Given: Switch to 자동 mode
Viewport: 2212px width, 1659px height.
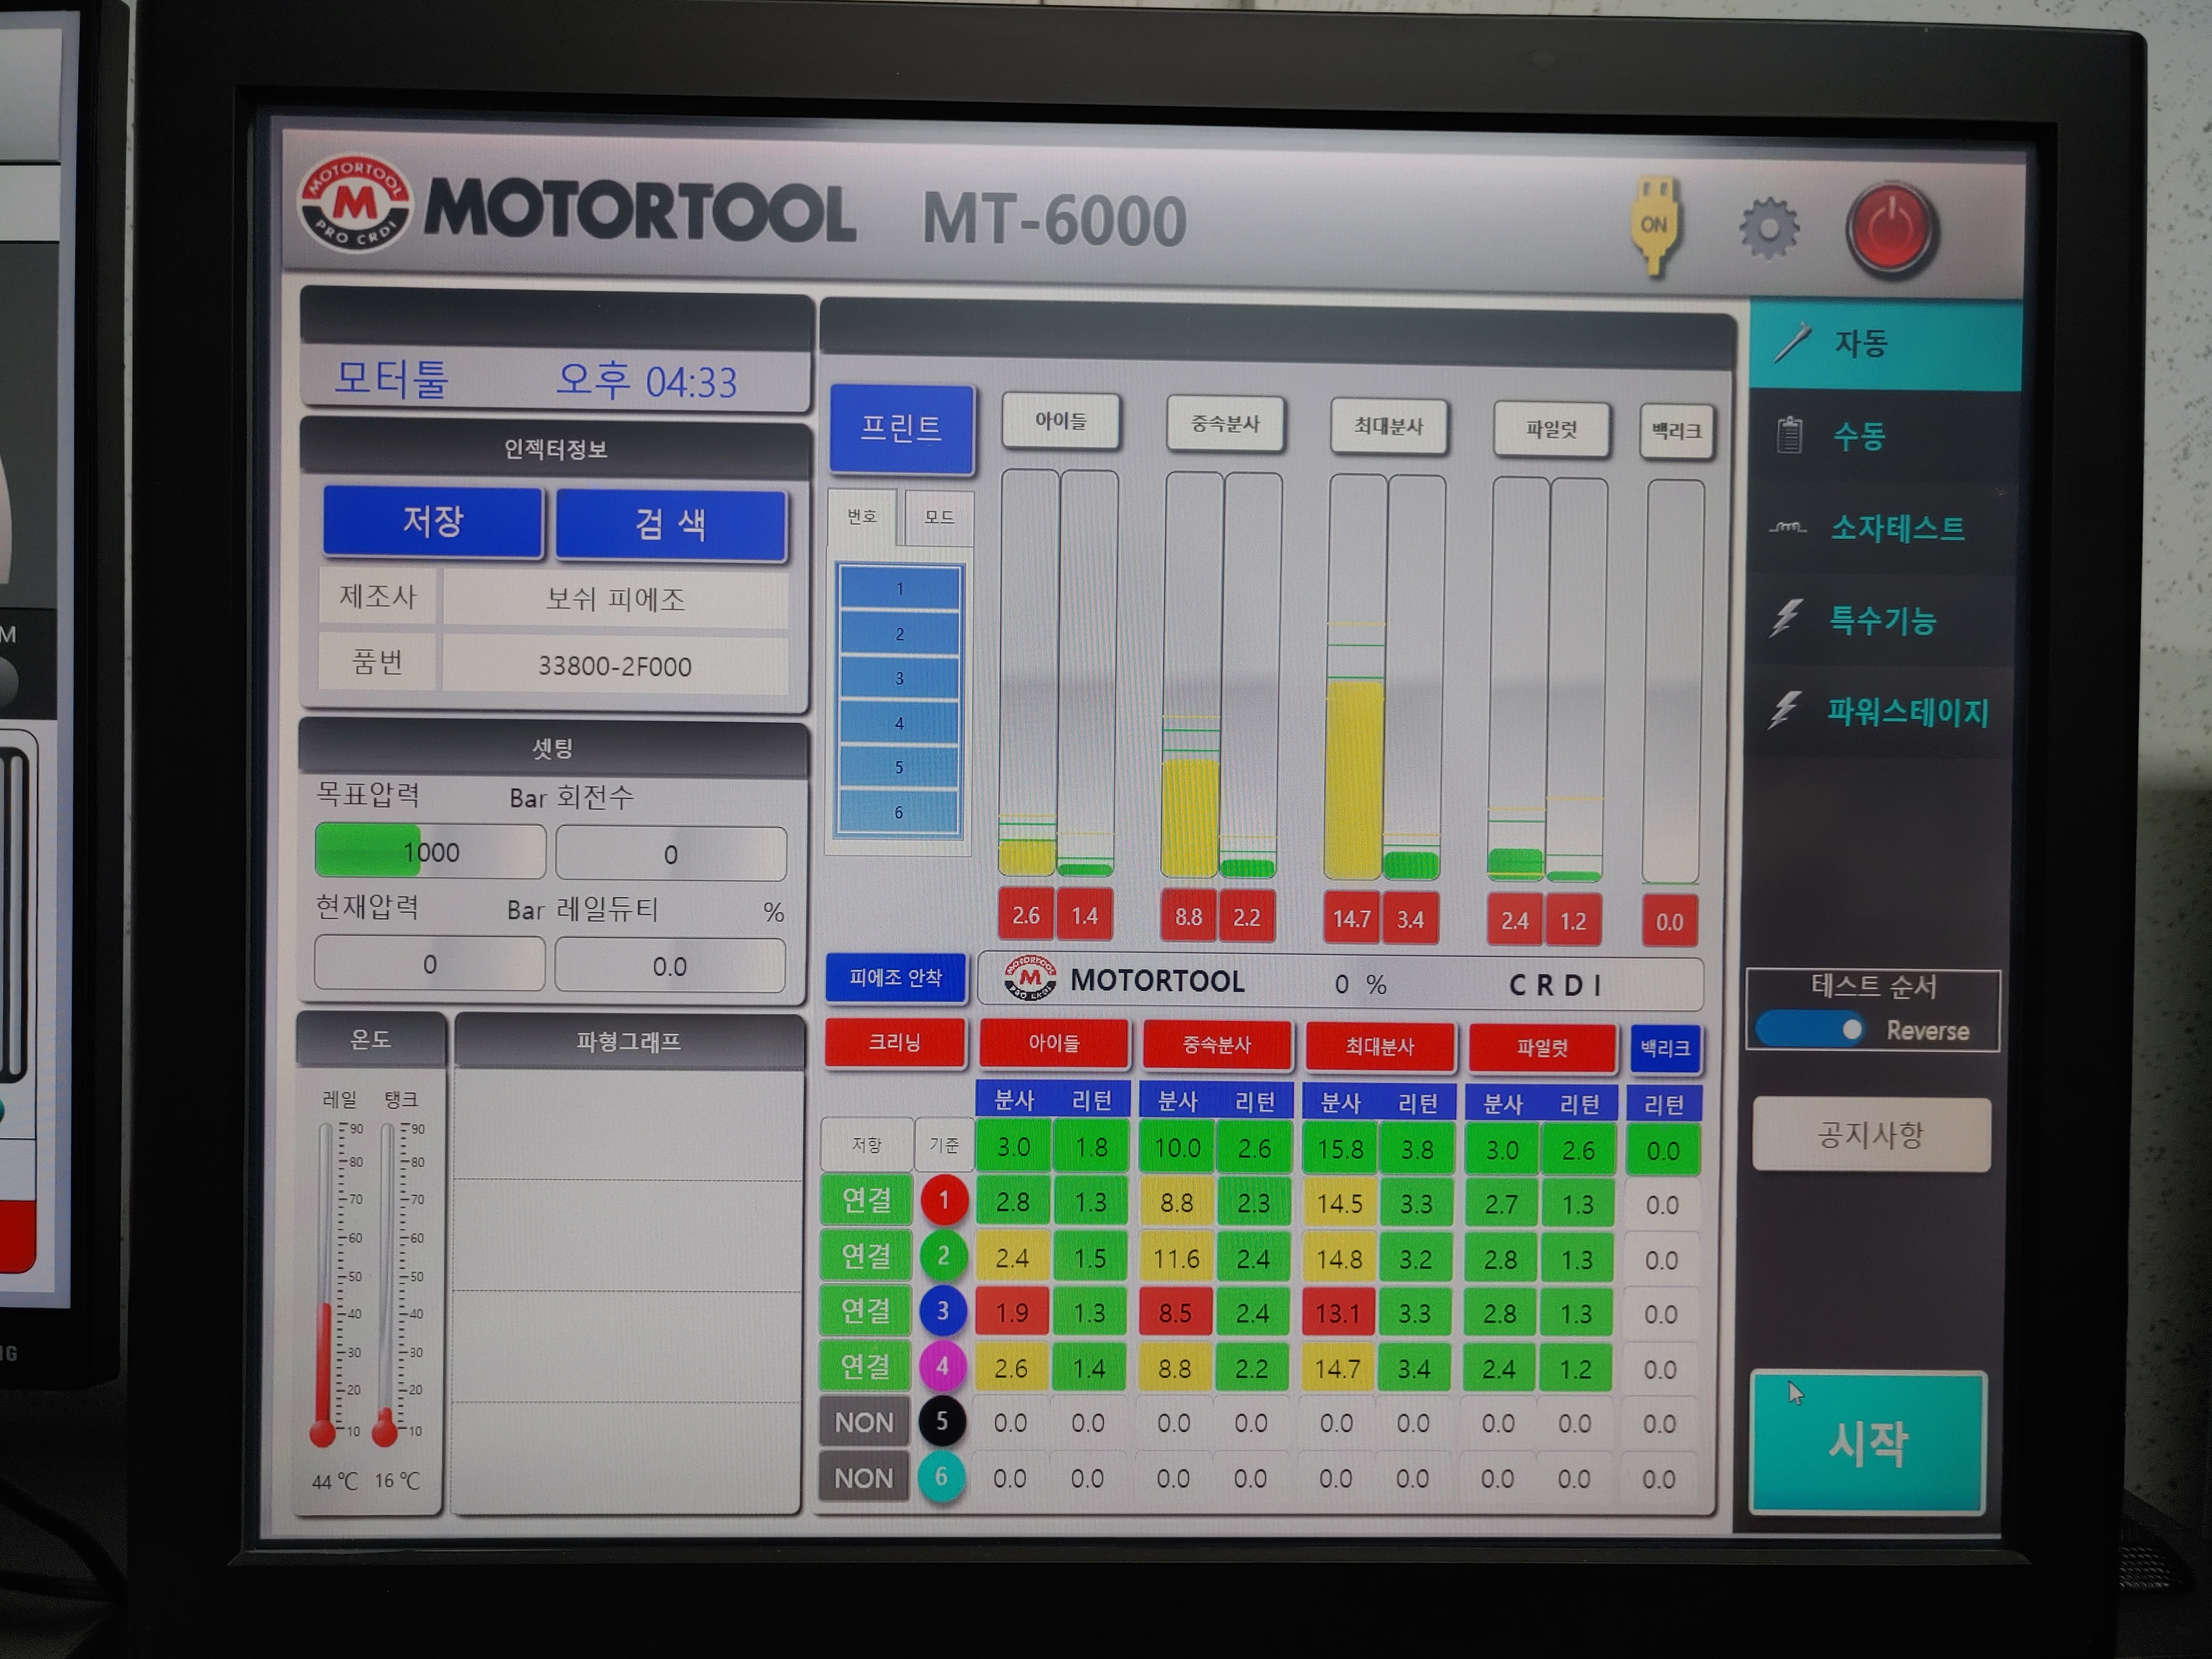Looking at the screenshot, I should point(1886,344).
